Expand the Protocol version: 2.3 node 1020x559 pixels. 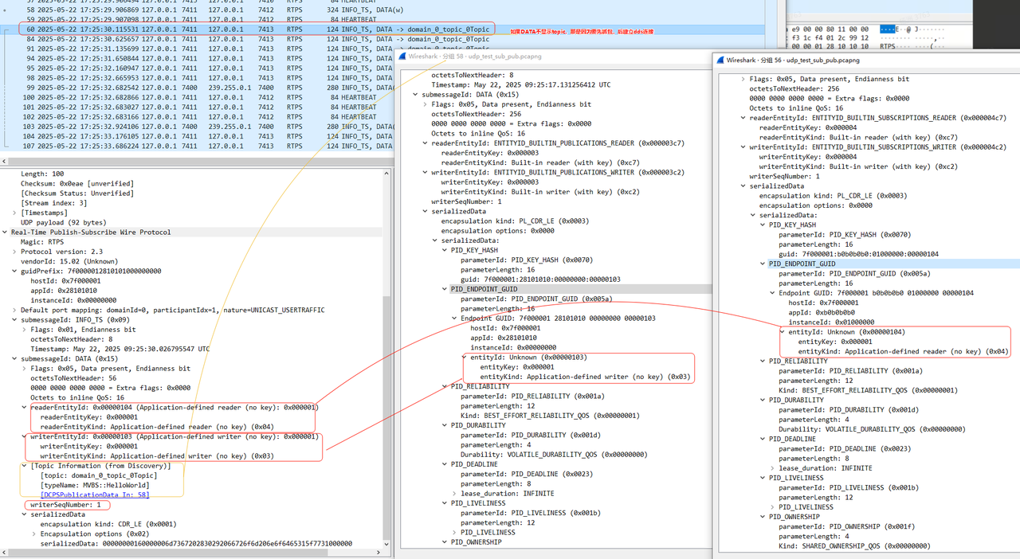pyautogui.click(x=14, y=252)
